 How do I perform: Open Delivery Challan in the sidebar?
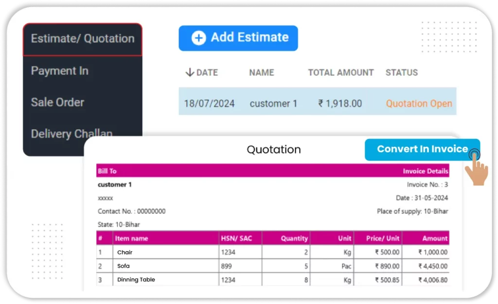point(71,133)
